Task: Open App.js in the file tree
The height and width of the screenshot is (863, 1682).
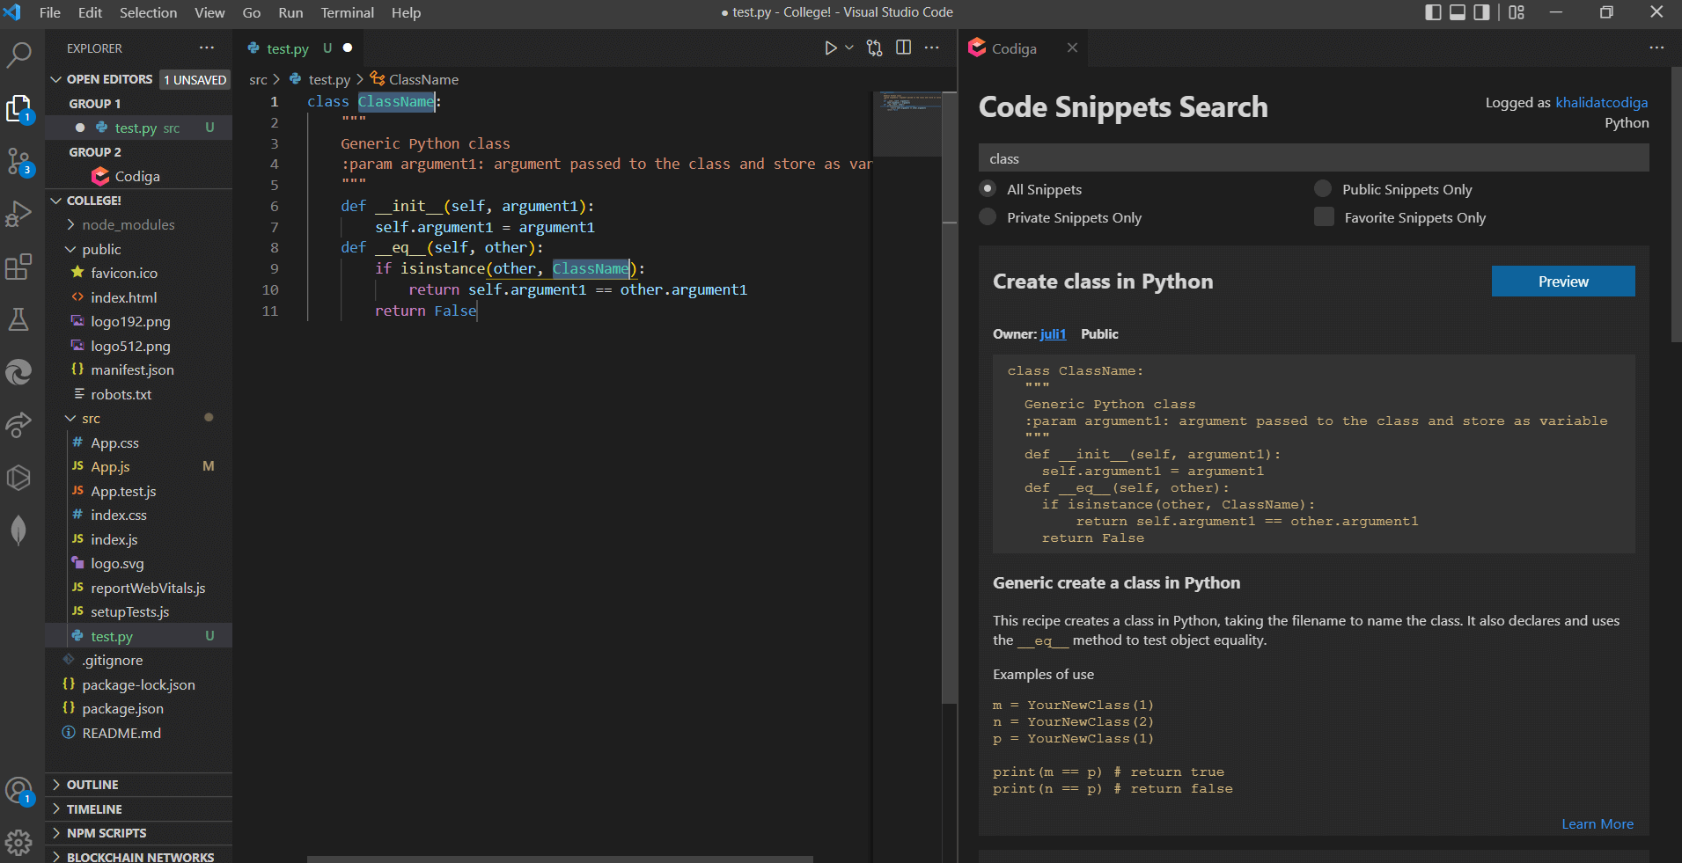Action: coord(110,467)
